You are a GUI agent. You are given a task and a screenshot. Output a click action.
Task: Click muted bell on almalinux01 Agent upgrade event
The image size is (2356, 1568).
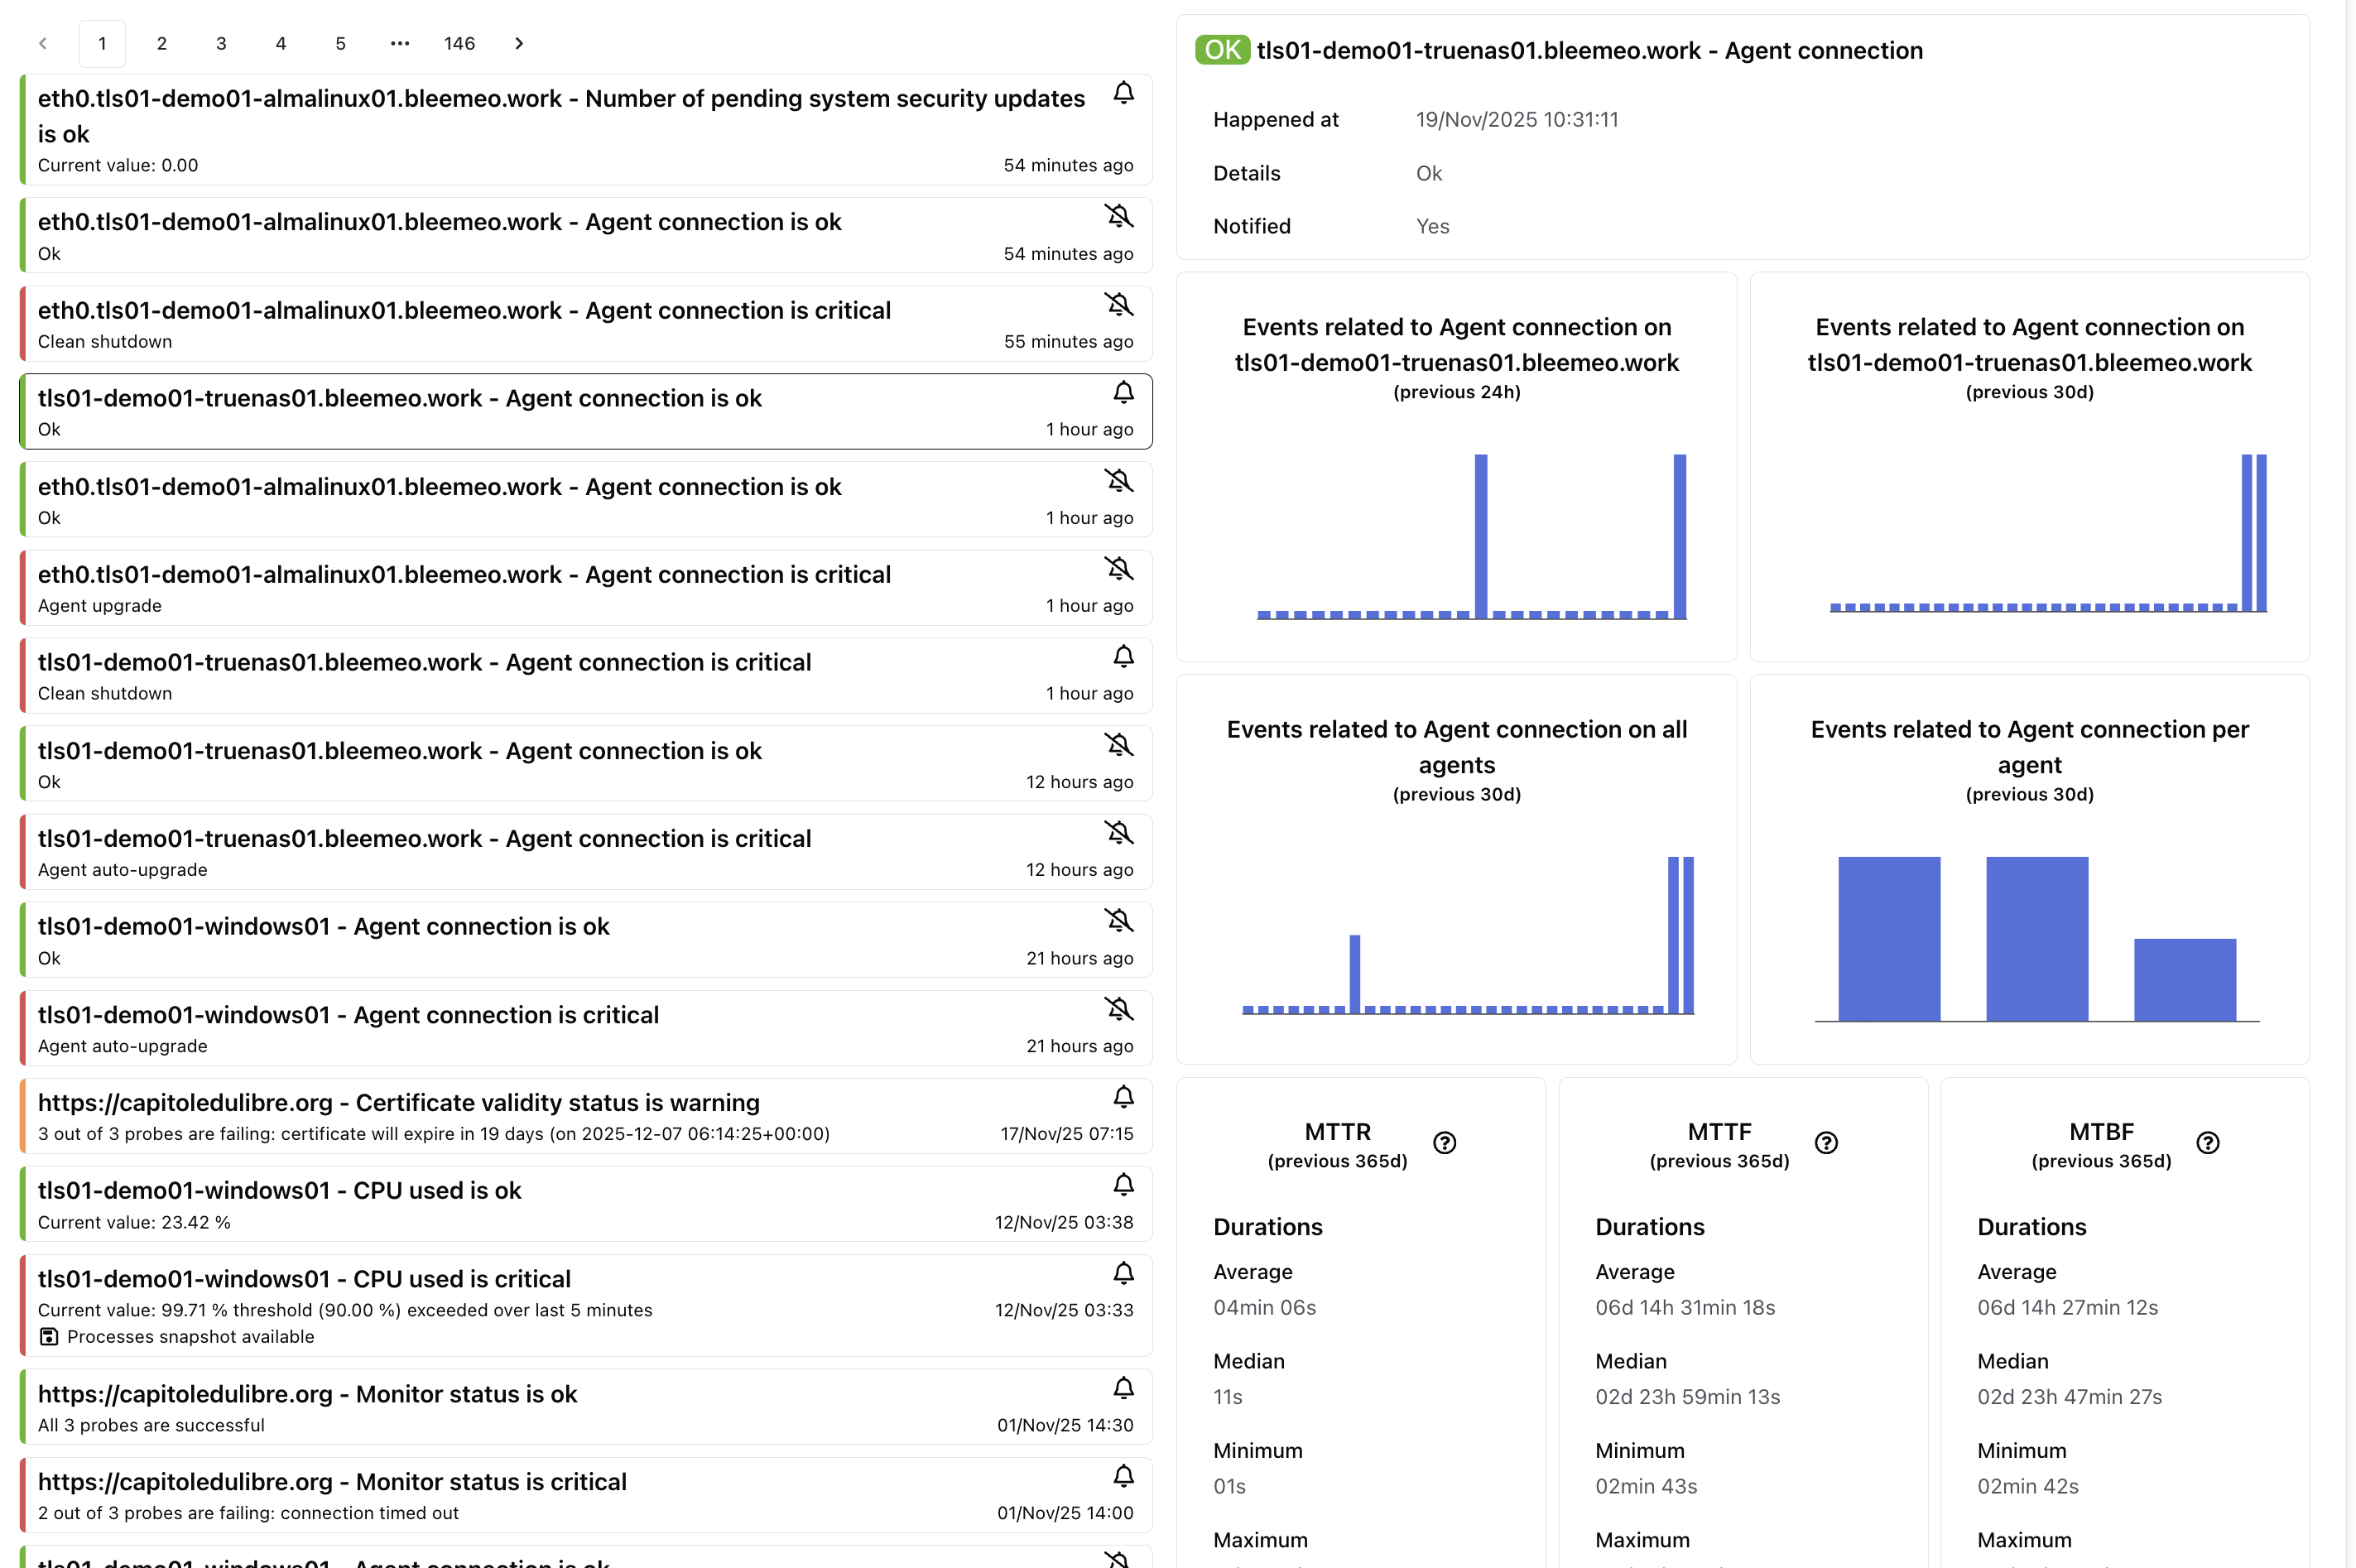1119,569
